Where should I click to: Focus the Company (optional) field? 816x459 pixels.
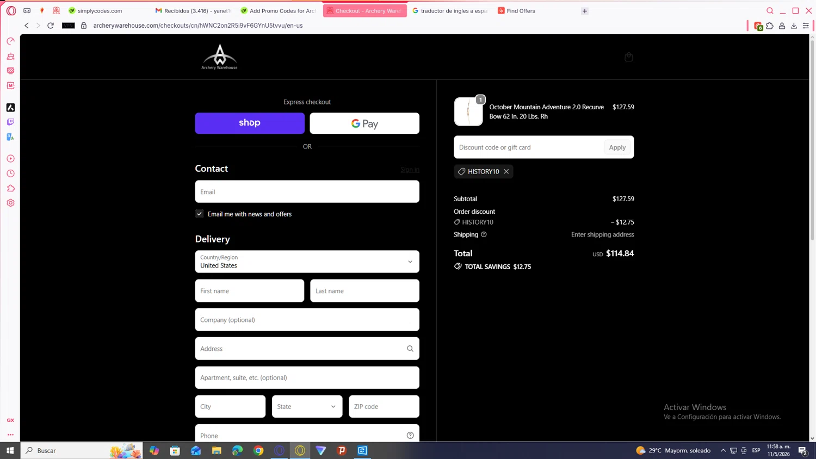[x=307, y=320]
